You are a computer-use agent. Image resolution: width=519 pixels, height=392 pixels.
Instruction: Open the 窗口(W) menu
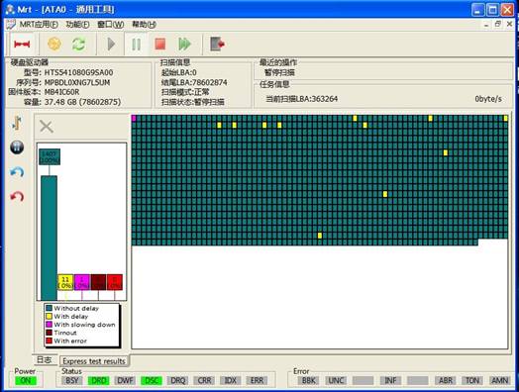[x=111, y=25]
